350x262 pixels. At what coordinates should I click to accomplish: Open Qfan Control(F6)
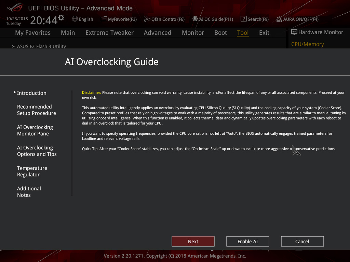point(168,19)
